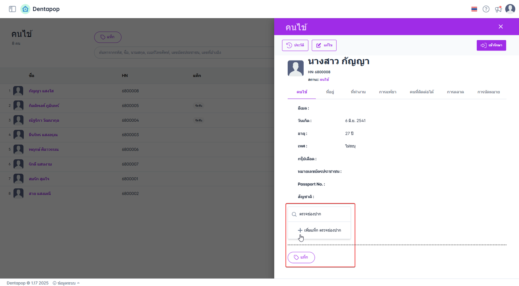This screenshot has width=519, height=286.
Task: Open the user profile avatar menu
Action: click(510, 9)
